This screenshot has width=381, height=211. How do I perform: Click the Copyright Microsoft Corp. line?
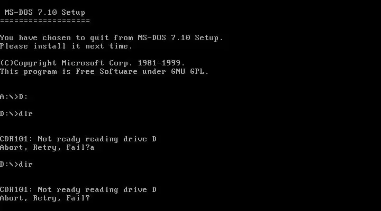(92, 63)
